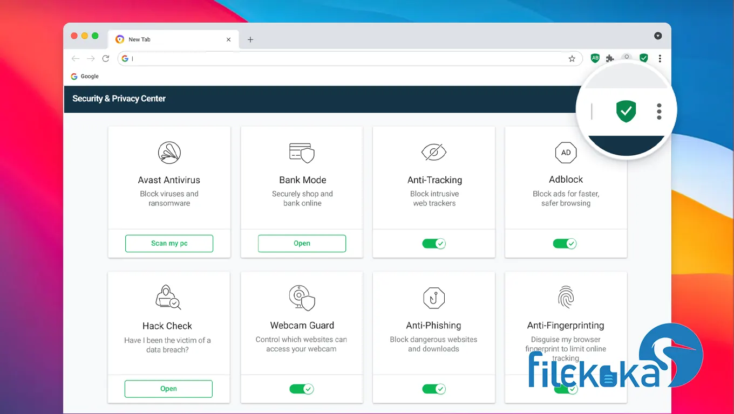Click "Block dangerous websites and downloads" text
Viewport: 734px width, 414px height.
tap(433, 344)
